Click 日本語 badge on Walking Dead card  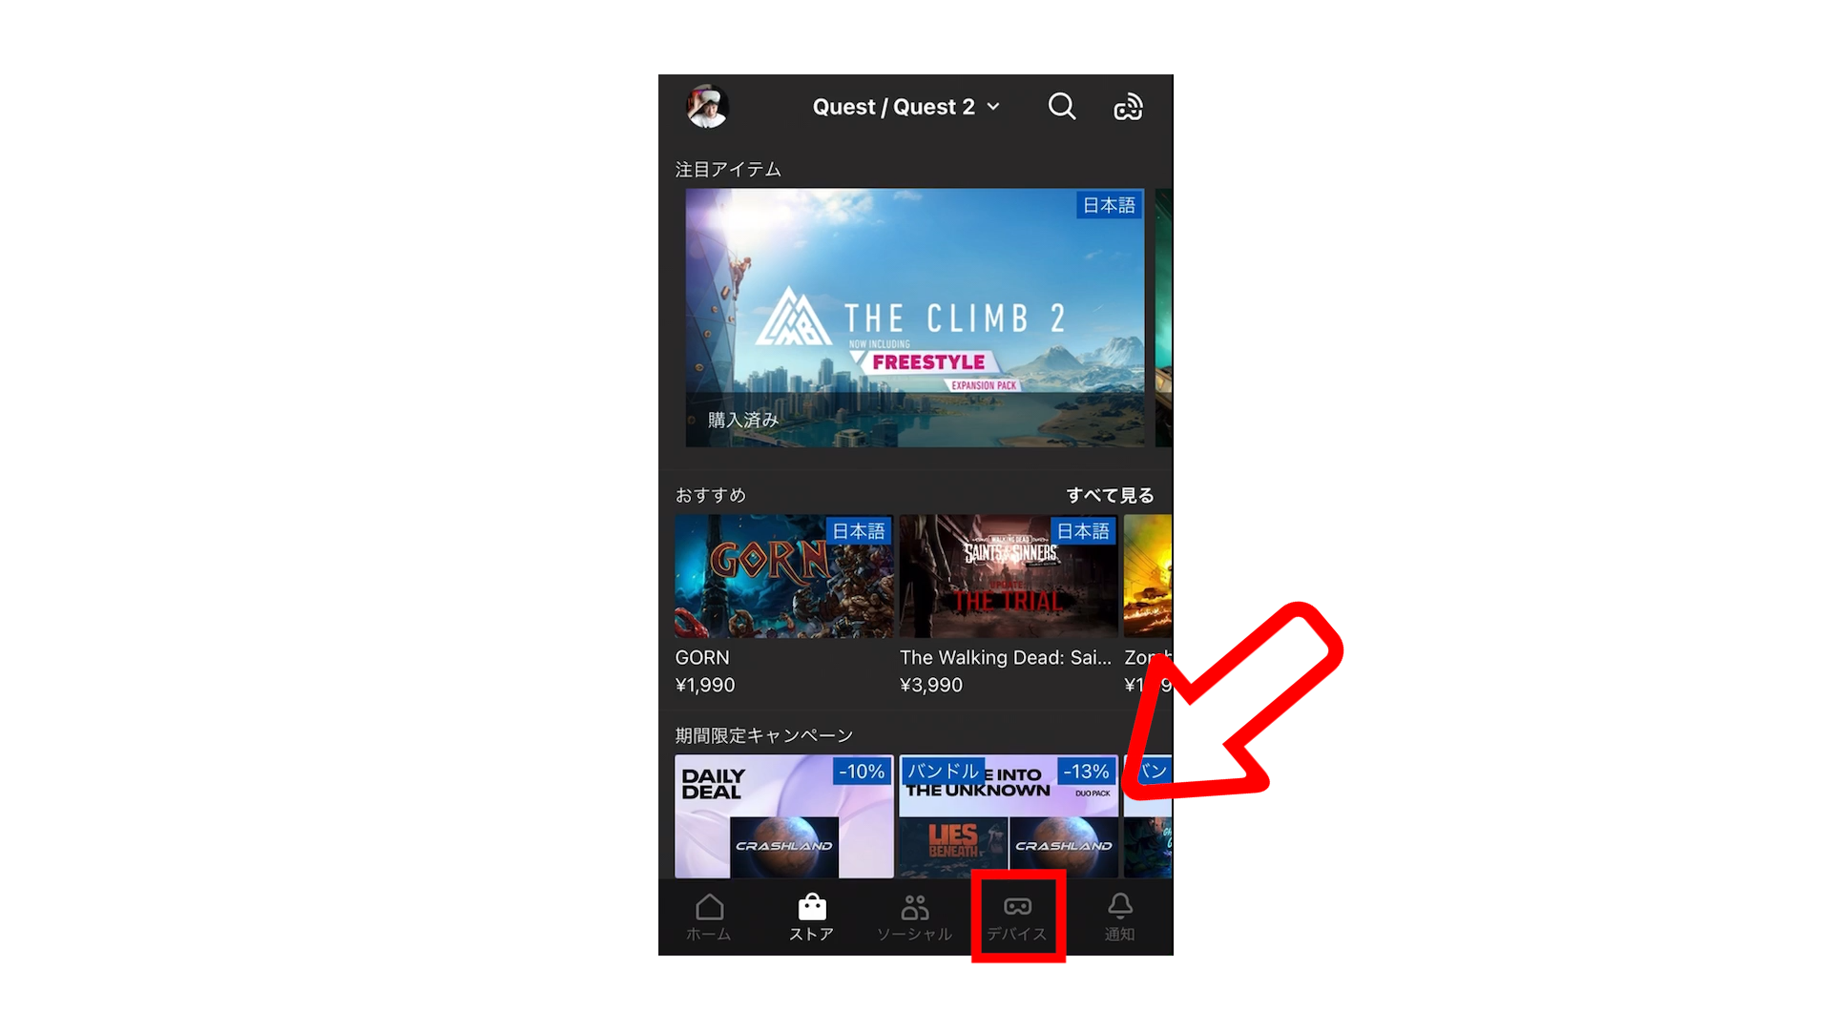[1083, 531]
